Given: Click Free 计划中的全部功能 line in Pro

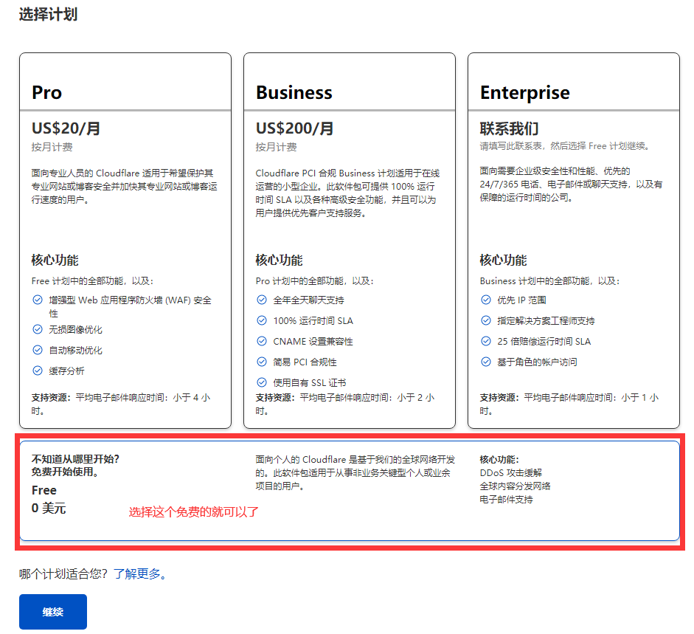Looking at the screenshot, I should click(x=92, y=281).
